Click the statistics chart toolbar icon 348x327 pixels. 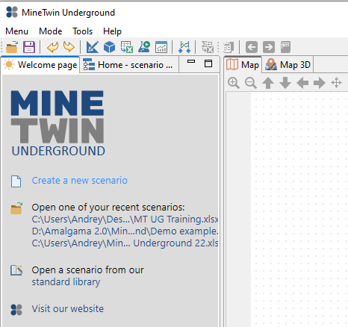click(161, 47)
